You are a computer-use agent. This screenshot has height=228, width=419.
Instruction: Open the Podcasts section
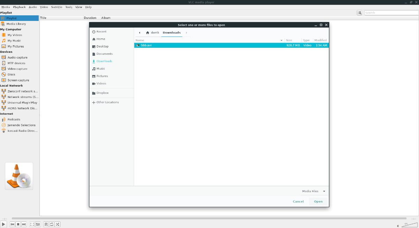tap(14, 119)
